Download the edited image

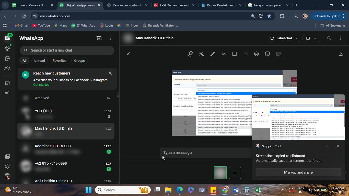click(x=341, y=54)
